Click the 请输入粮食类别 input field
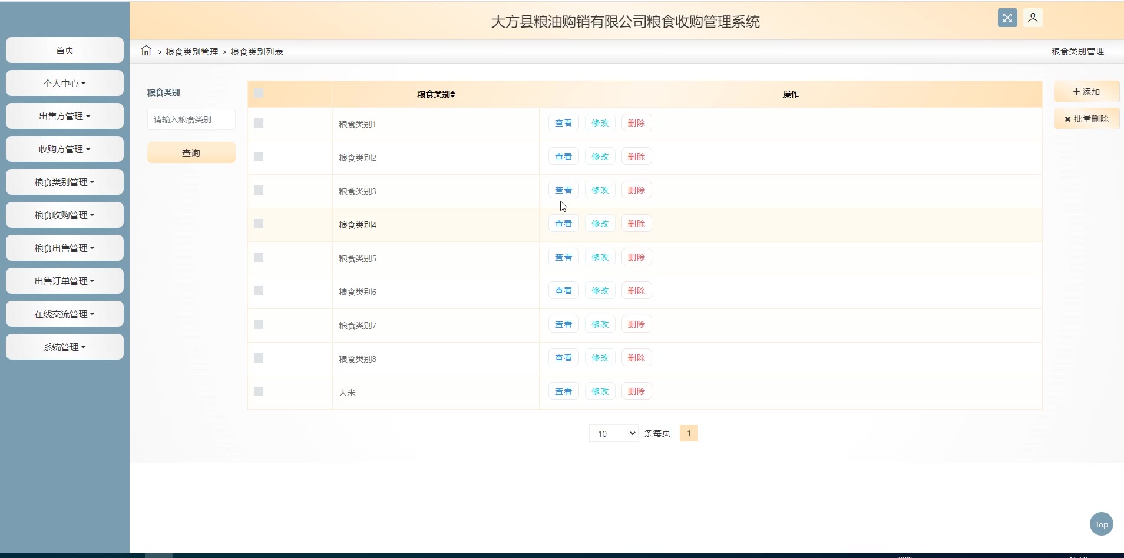Viewport: 1124px width, 558px height. tap(191, 119)
